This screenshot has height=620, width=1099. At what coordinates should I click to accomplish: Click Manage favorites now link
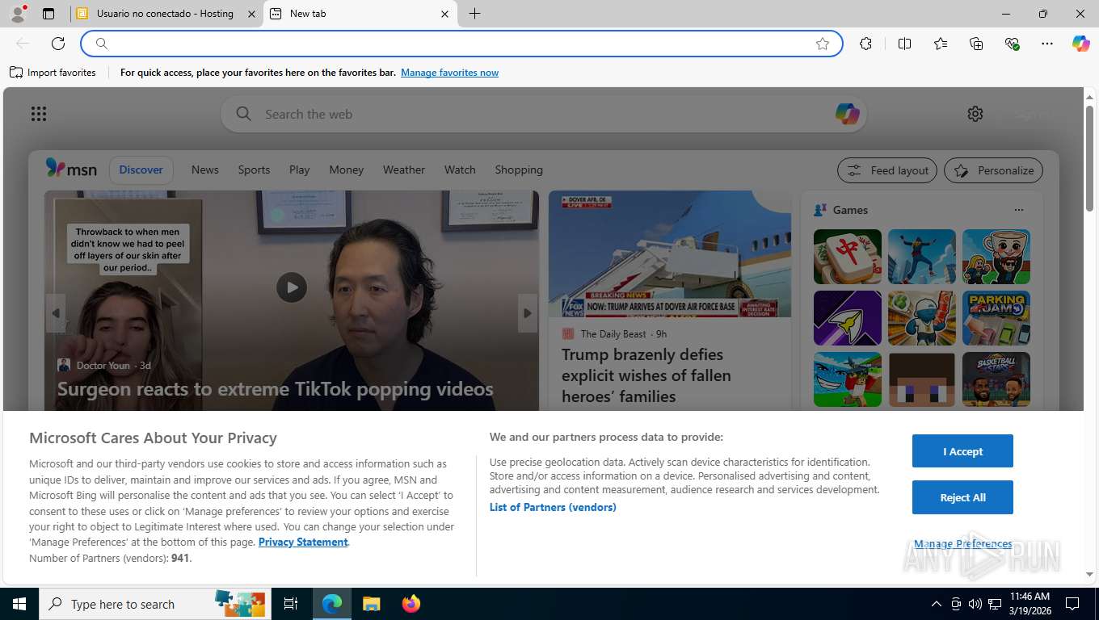click(x=449, y=73)
